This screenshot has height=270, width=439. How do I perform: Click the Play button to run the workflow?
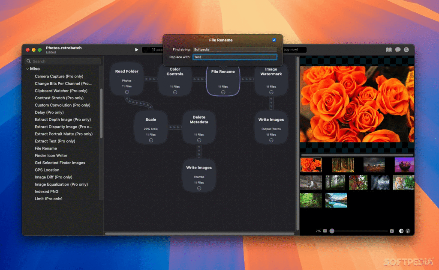tap(136, 50)
